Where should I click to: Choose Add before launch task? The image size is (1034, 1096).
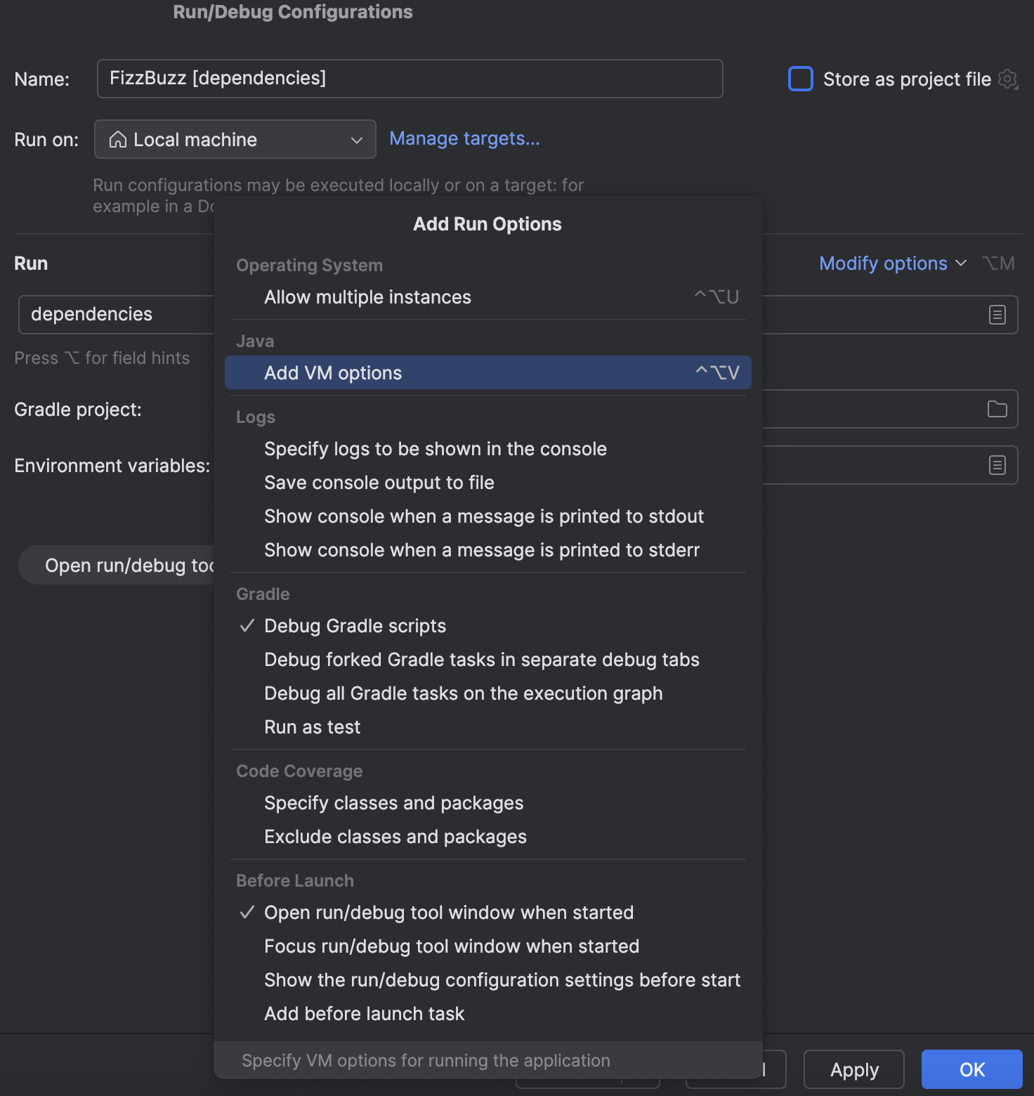(x=364, y=1013)
